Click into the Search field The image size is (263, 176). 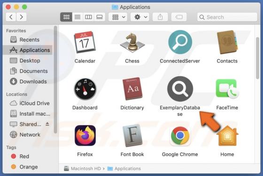pyautogui.click(x=227, y=17)
